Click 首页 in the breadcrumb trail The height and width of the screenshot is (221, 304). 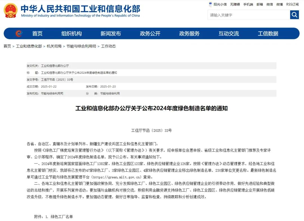tap(7, 46)
